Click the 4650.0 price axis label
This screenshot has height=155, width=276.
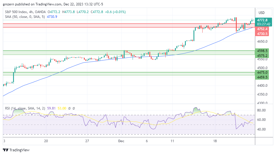[x=262, y=42]
